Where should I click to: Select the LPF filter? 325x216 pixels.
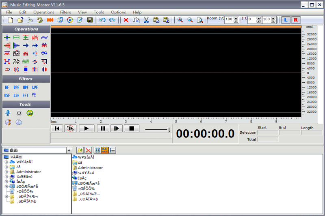(x=35, y=88)
